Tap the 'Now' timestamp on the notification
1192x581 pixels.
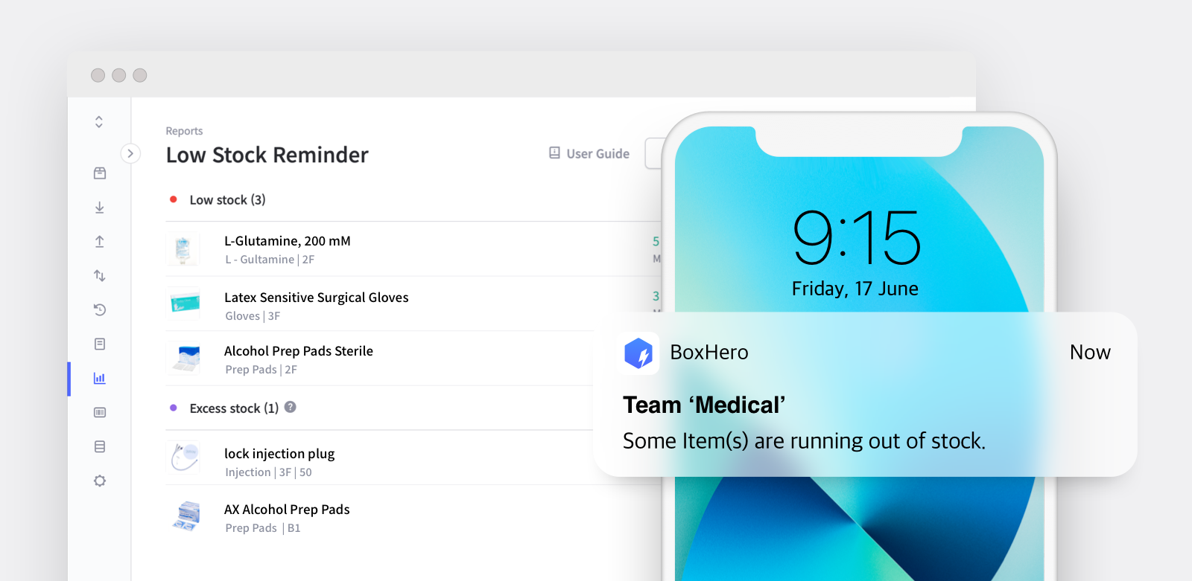(1090, 352)
